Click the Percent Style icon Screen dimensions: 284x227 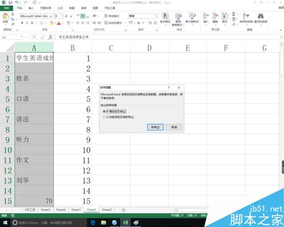139,23
